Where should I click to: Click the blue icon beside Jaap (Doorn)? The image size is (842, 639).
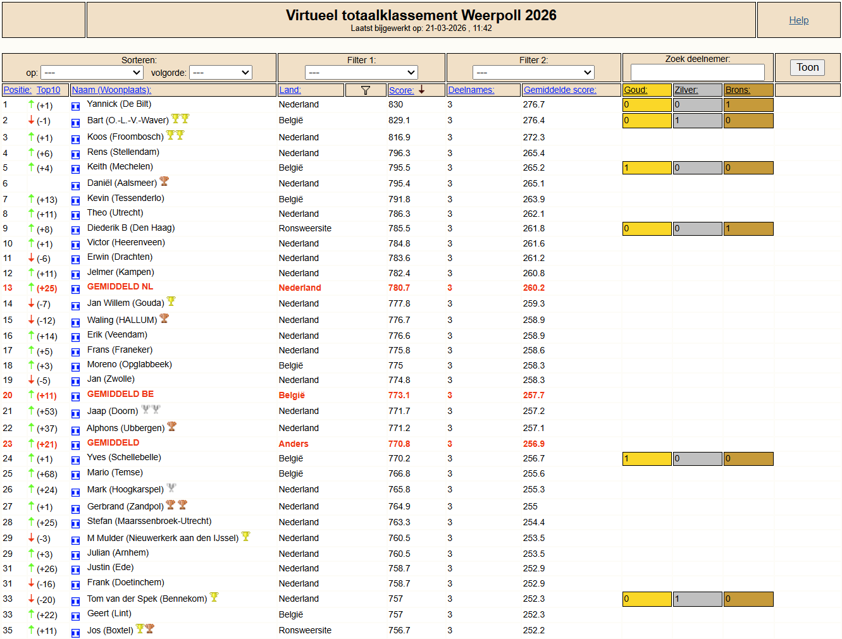tap(75, 413)
